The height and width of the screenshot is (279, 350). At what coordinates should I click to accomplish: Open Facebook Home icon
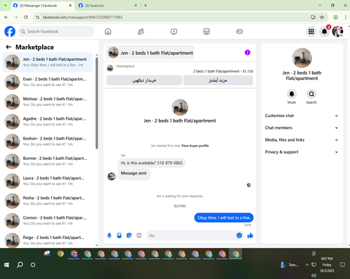pos(108,32)
